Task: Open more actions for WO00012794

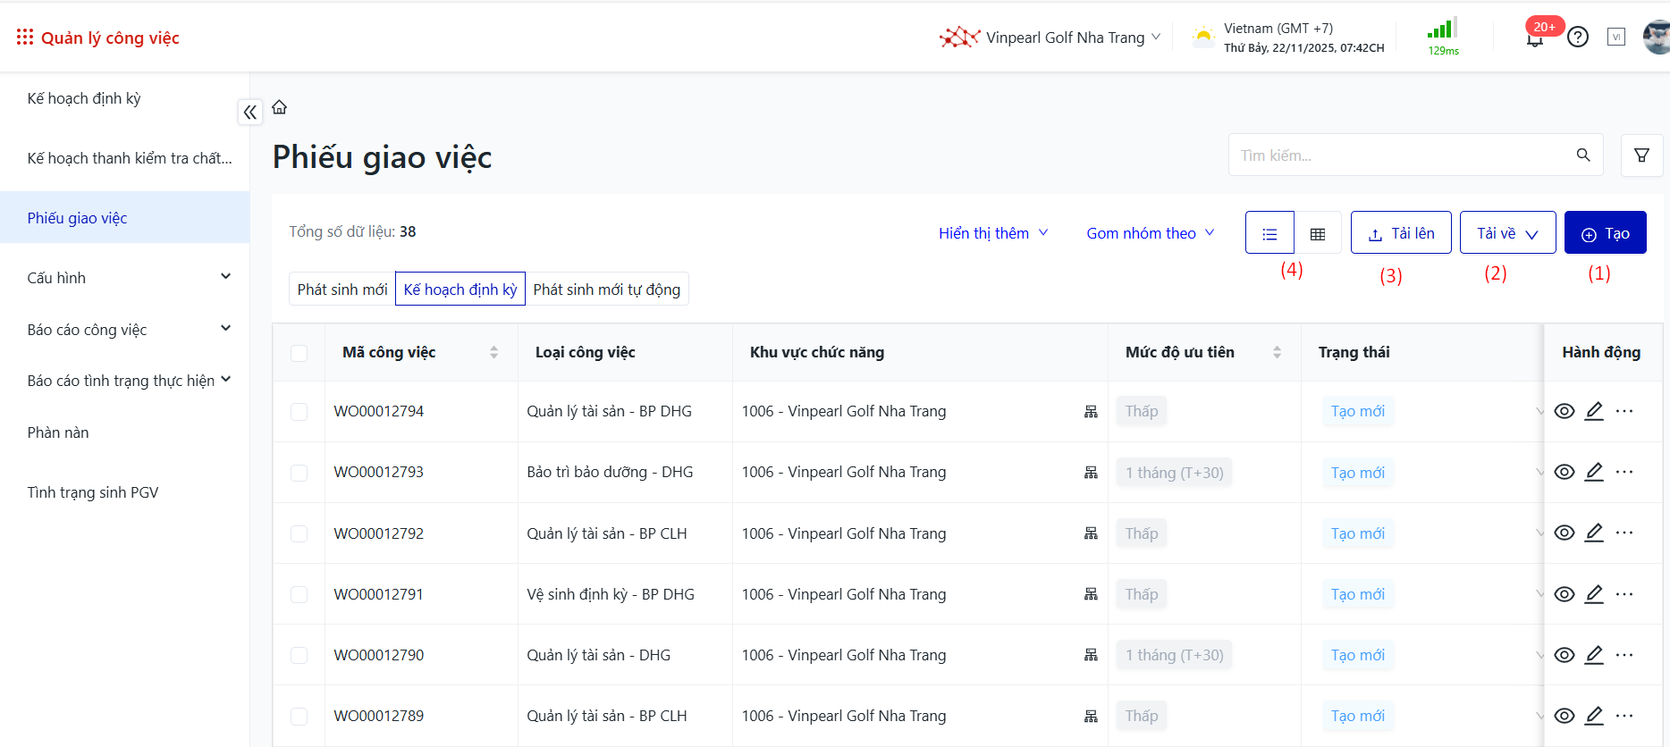Action: pos(1624,411)
